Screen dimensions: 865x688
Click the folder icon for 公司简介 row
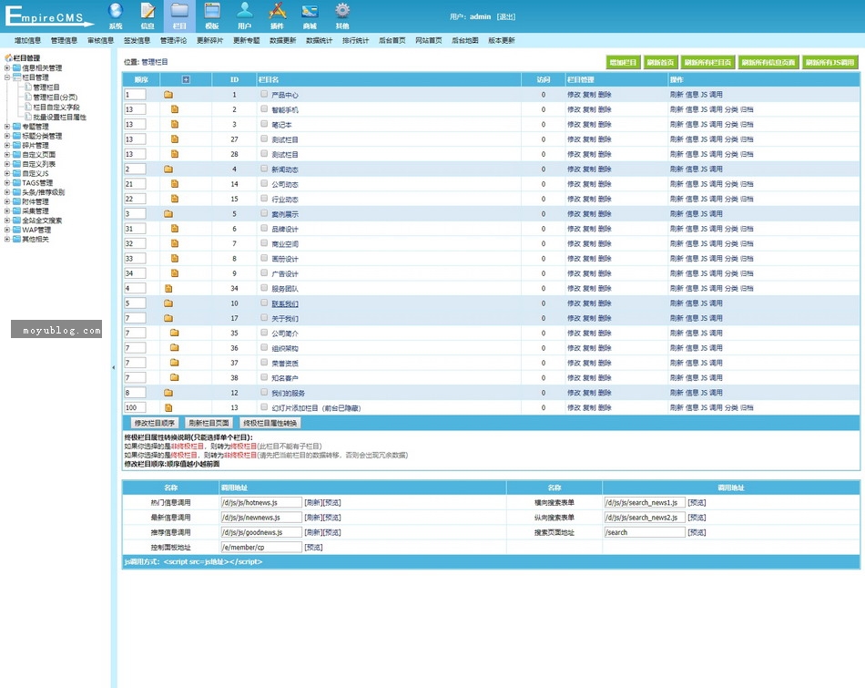[174, 333]
